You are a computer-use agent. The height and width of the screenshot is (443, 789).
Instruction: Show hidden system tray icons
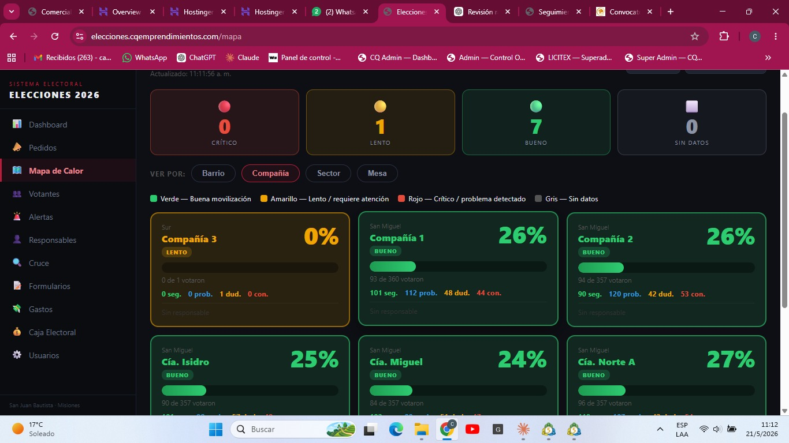tap(660, 429)
